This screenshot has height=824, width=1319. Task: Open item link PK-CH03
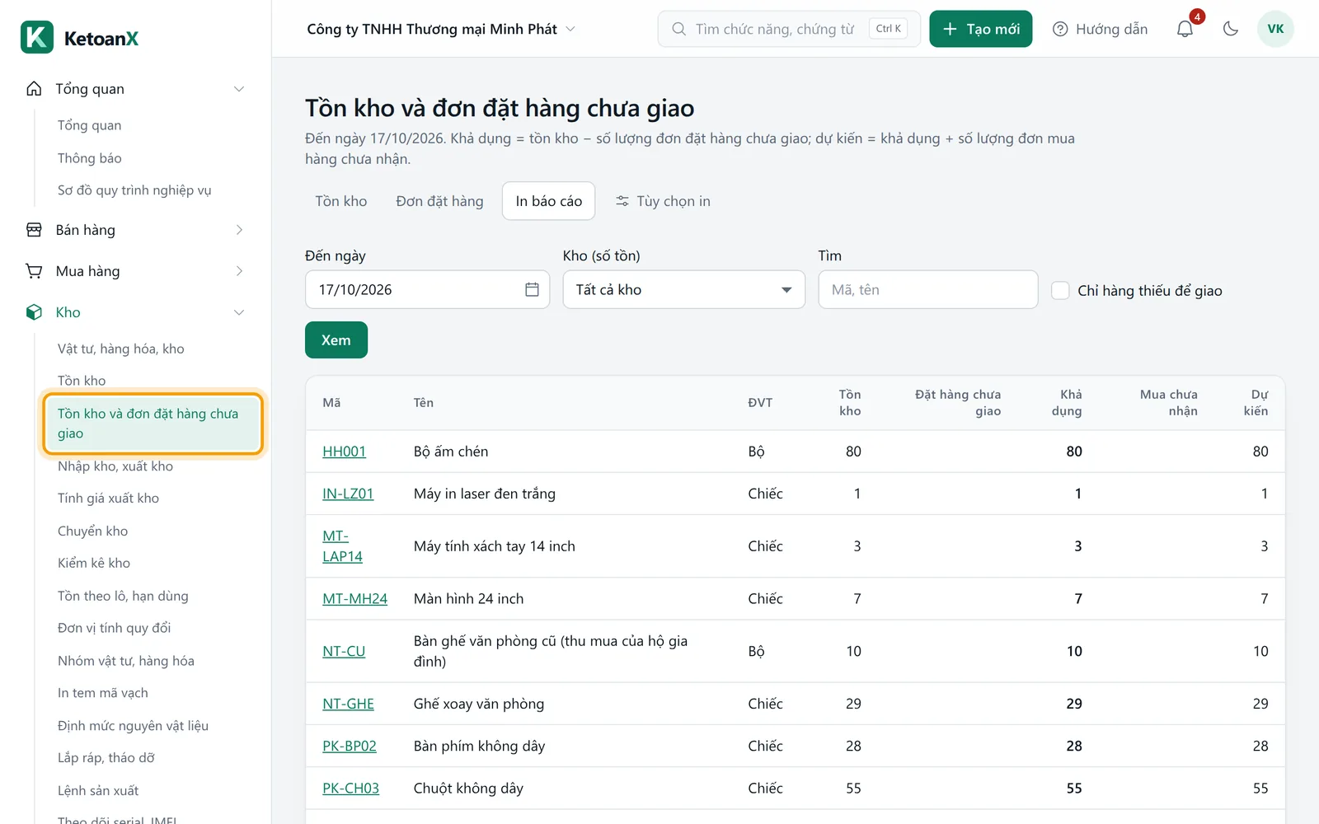[350, 788]
